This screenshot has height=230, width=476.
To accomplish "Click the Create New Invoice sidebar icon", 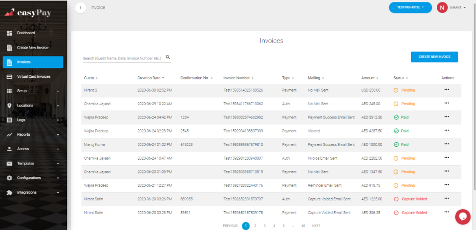I will point(9,48).
